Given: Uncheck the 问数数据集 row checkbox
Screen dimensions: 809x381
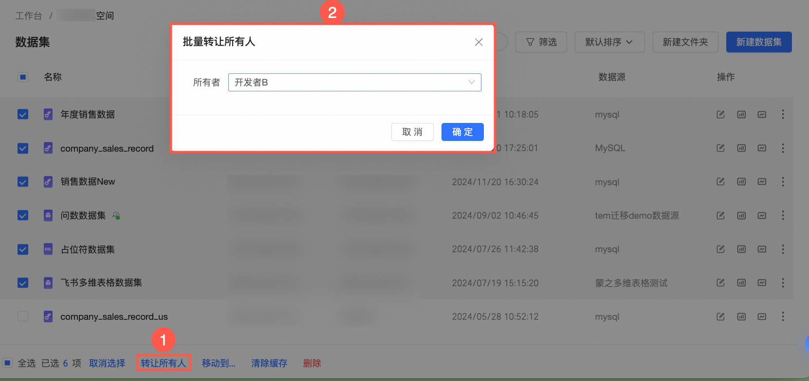Looking at the screenshot, I should 23,215.
